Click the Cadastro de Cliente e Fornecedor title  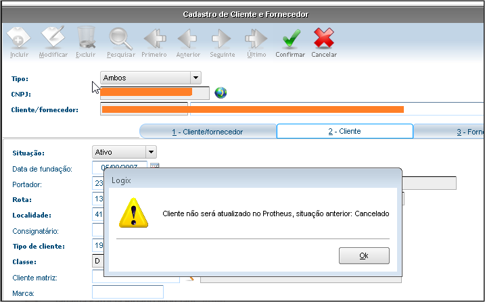[246, 14]
